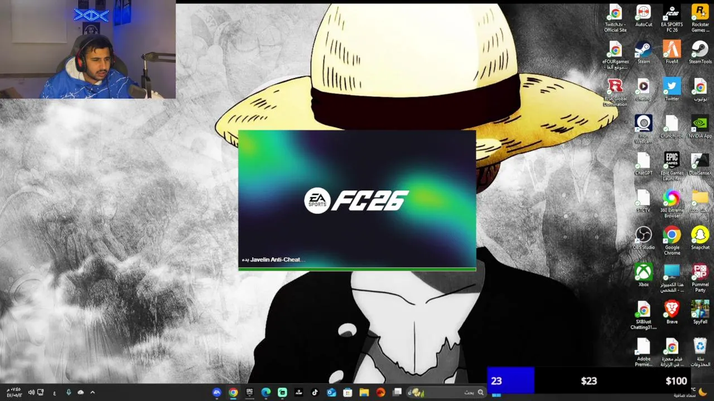Click the $100 goal amount text
Screen dimensions: 714x401
click(676, 381)
